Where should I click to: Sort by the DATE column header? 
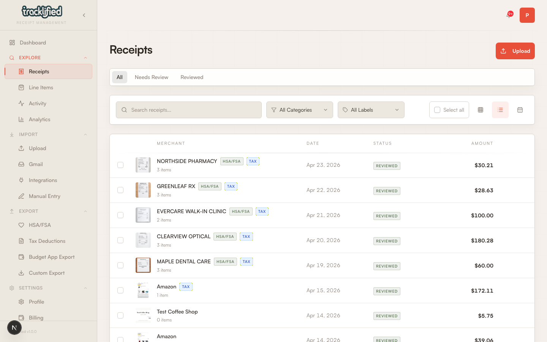313,143
